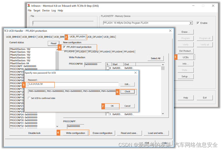The height and width of the screenshot is (150, 222).
Task: Click the Exit button in Memtool main window
Action: 205,98
